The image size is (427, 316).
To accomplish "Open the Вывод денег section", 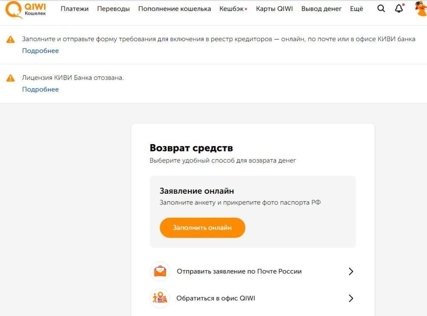I will (x=321, y=9).
